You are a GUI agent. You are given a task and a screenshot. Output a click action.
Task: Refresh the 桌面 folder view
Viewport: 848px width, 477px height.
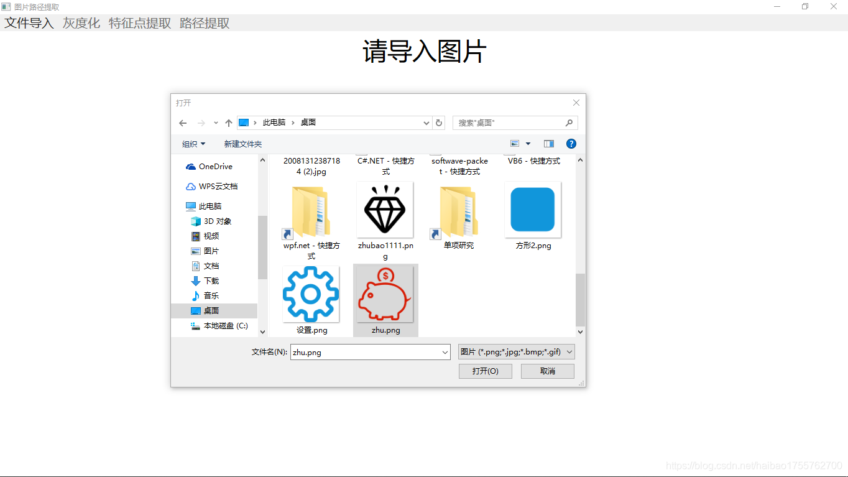pos(438,123)
